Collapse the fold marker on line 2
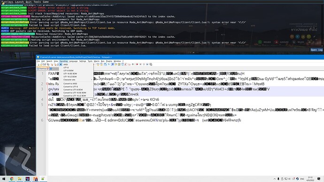The width and height of the screenshot is (324, 182). click(x=47, y=84)
